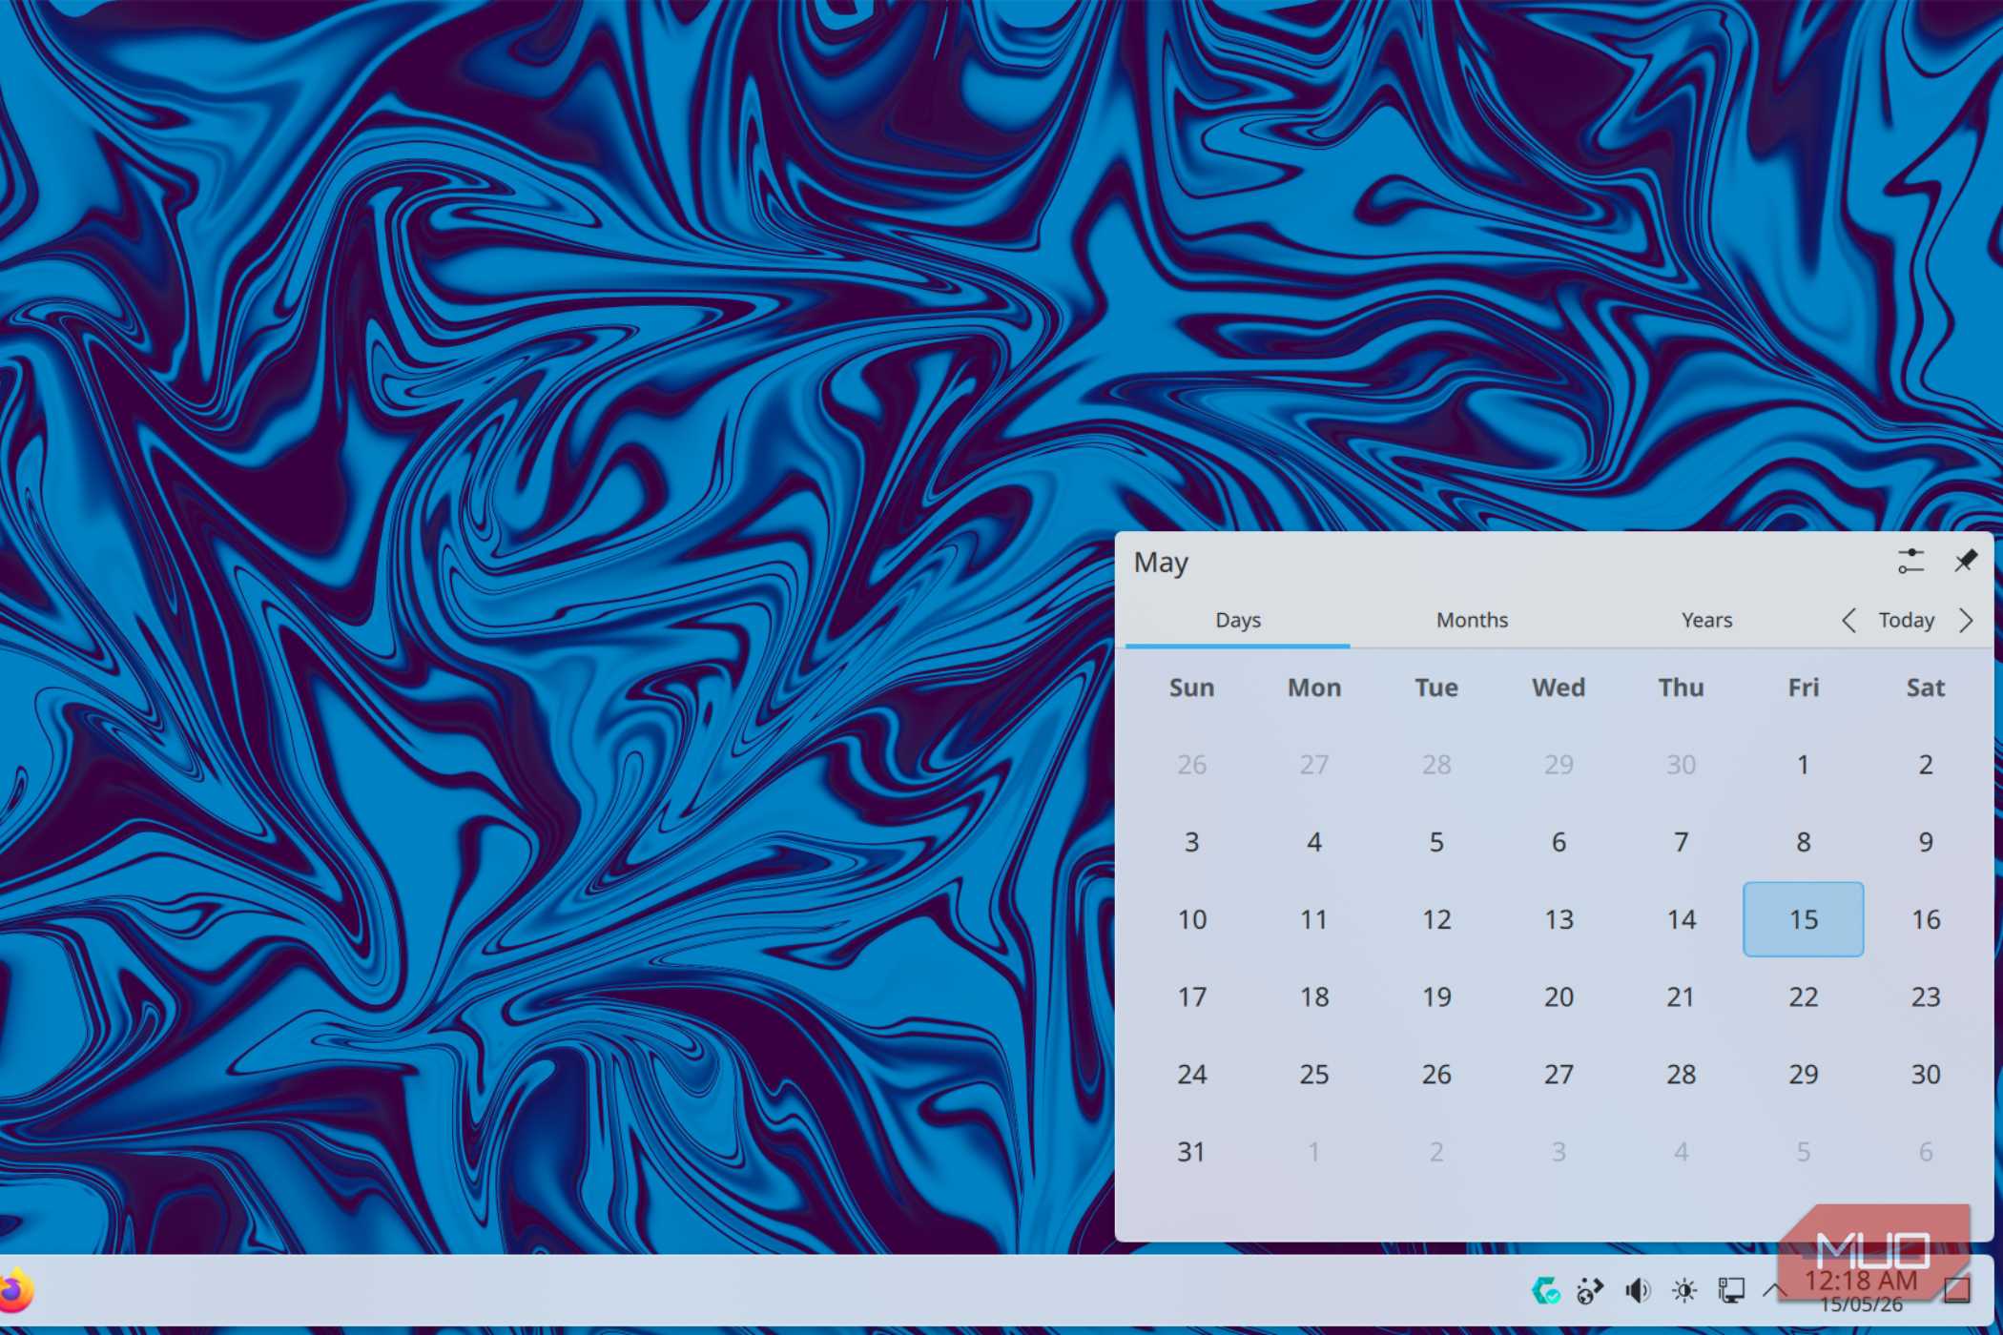This screenshot has height=1335, width=2003.
Task: Select day 3 under Sun in May
Action: tap(1191, 842)
